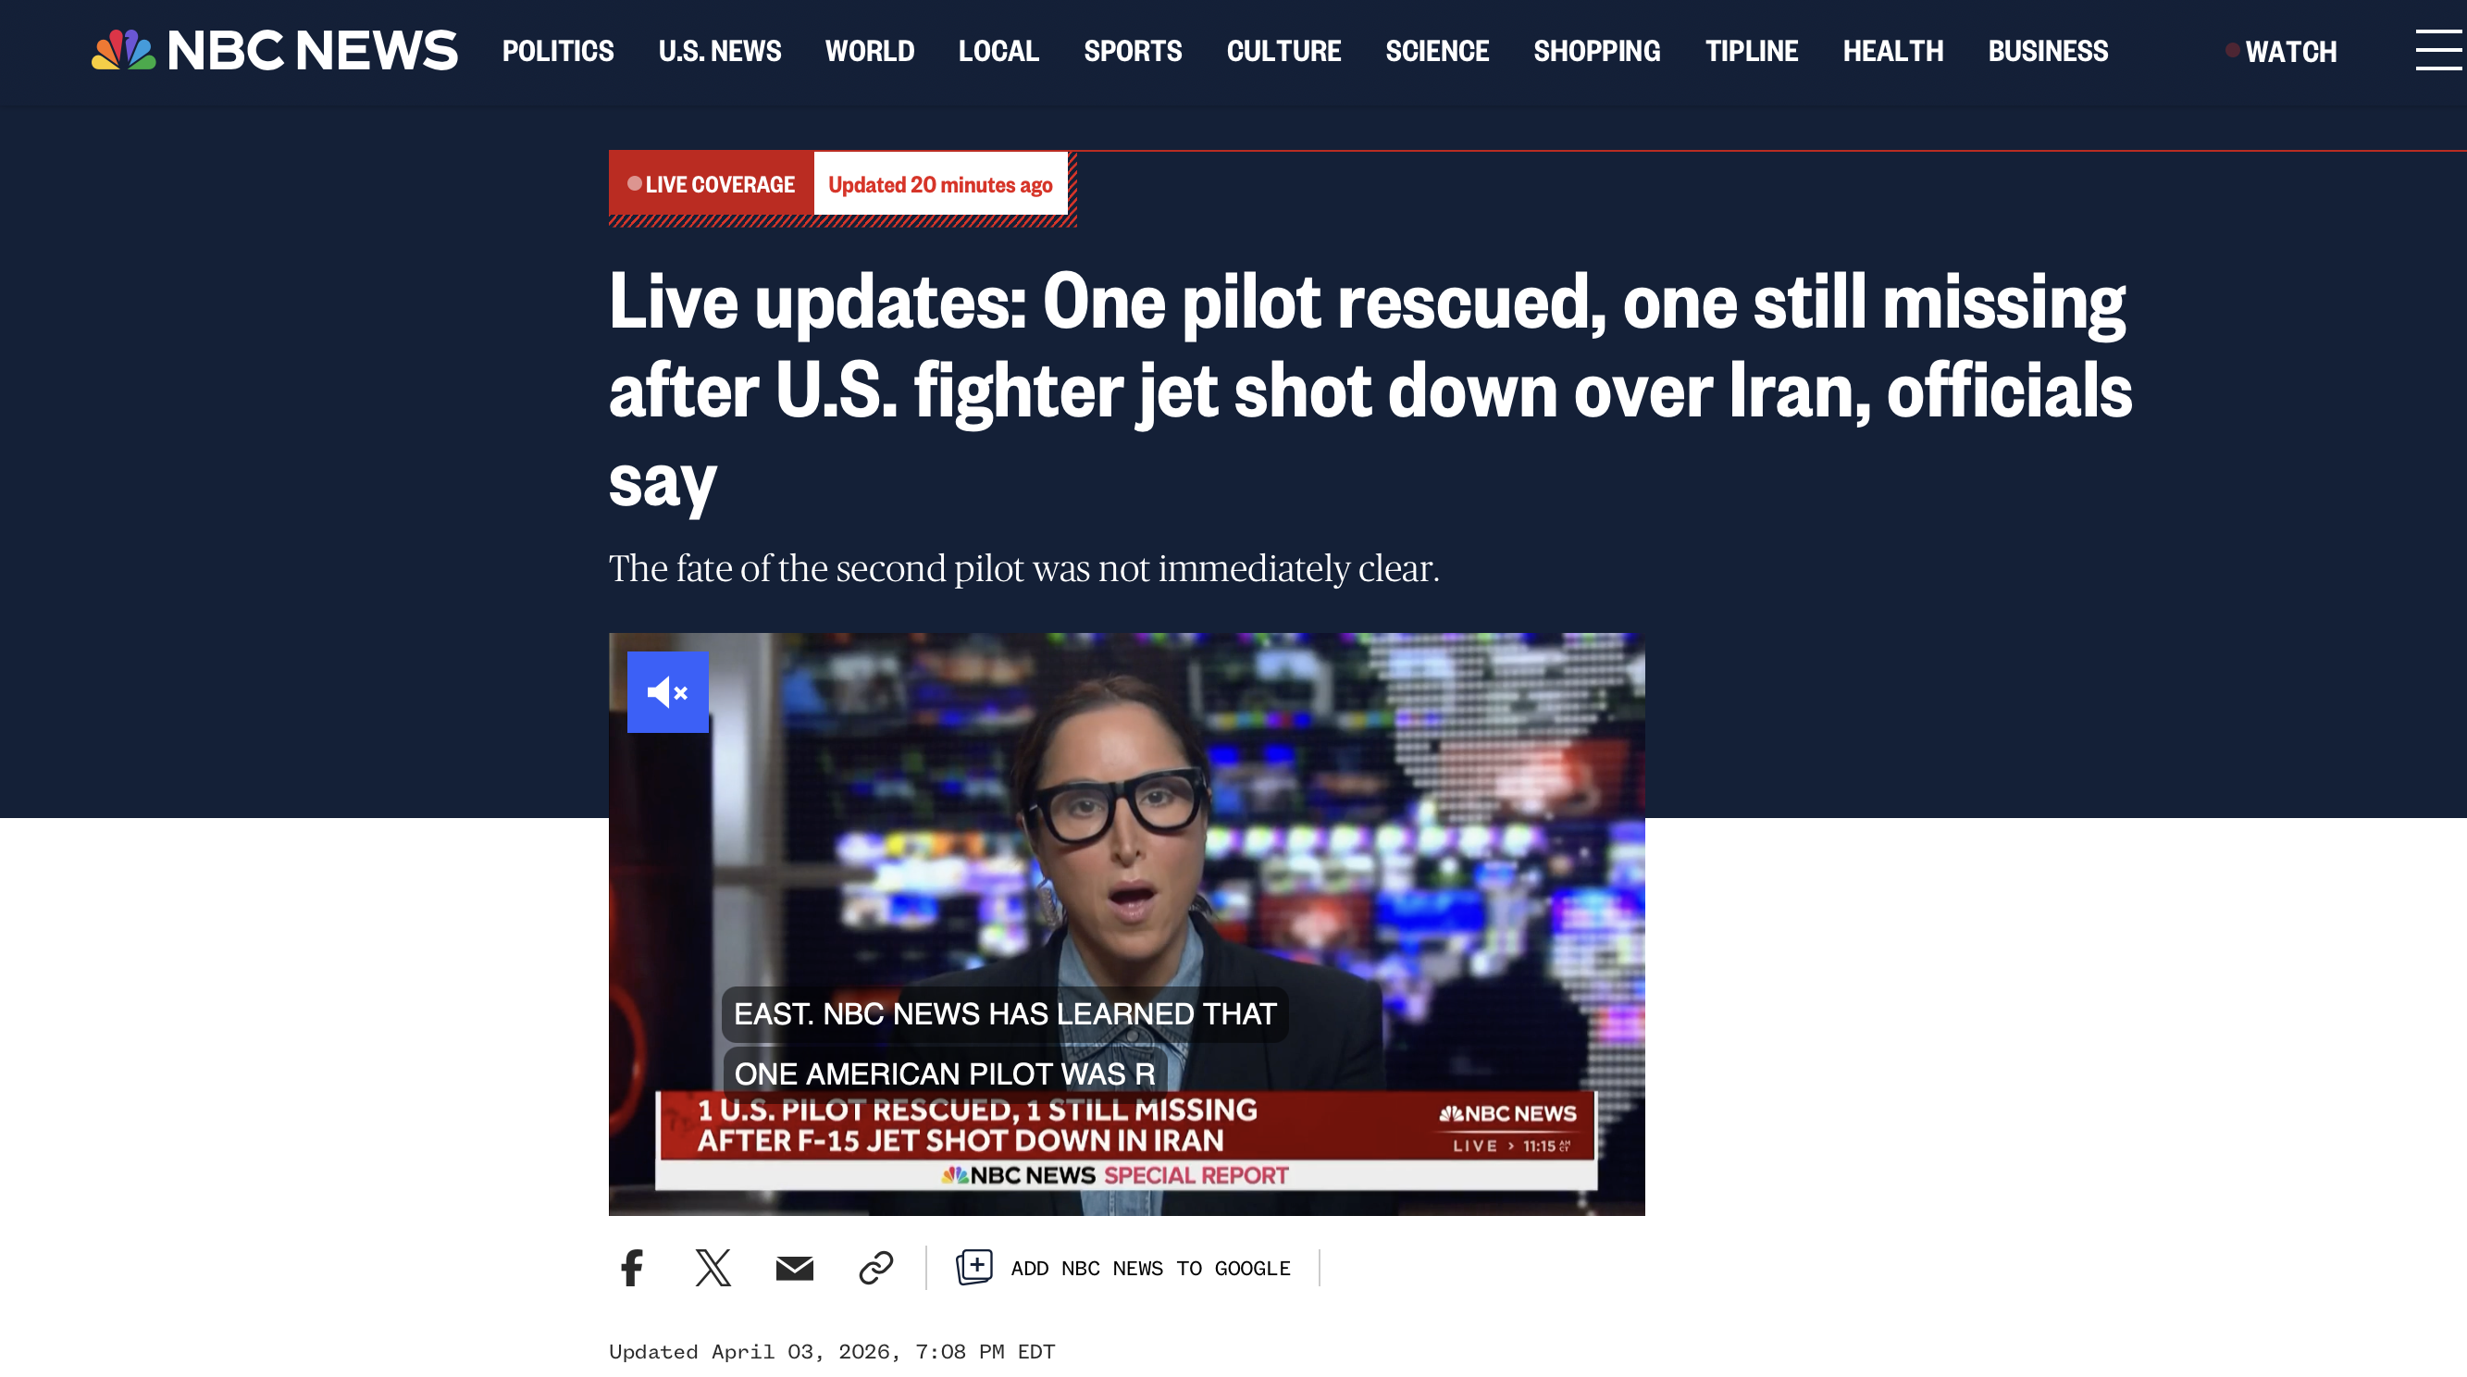The height and width of the screenshot is (1377, 2467).
Task: Click the Watch live link
Action: pos(2281,51)
